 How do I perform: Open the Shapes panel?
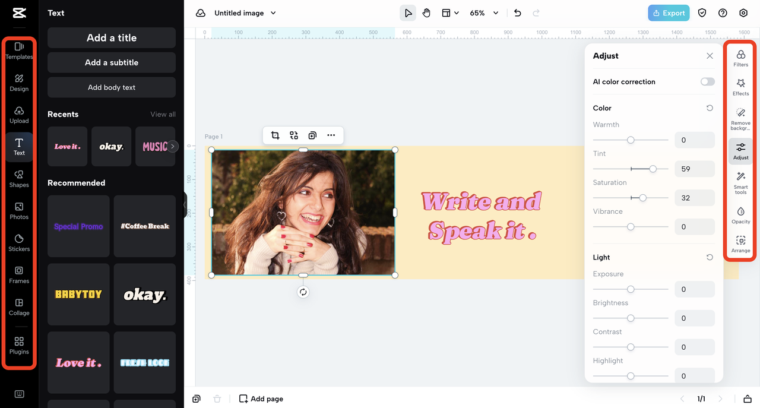pos(19,179)
